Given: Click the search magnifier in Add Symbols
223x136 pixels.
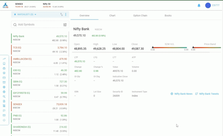Looking at the screenshot, I should click(15, 25).
